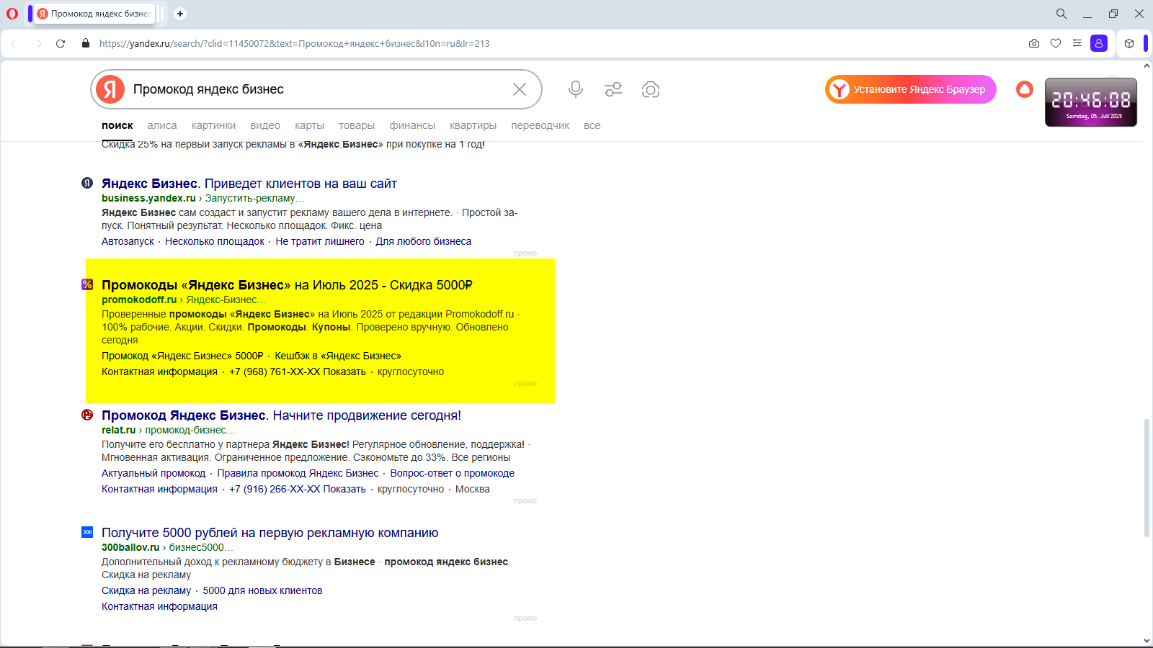Switch to 'квартиры' tab

[x=473, y=125]
